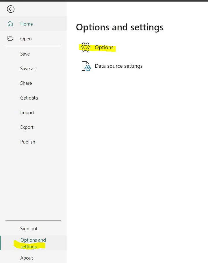Click the Data source settings document icon
Screen dimensions: 208x263
pos(86,66)
